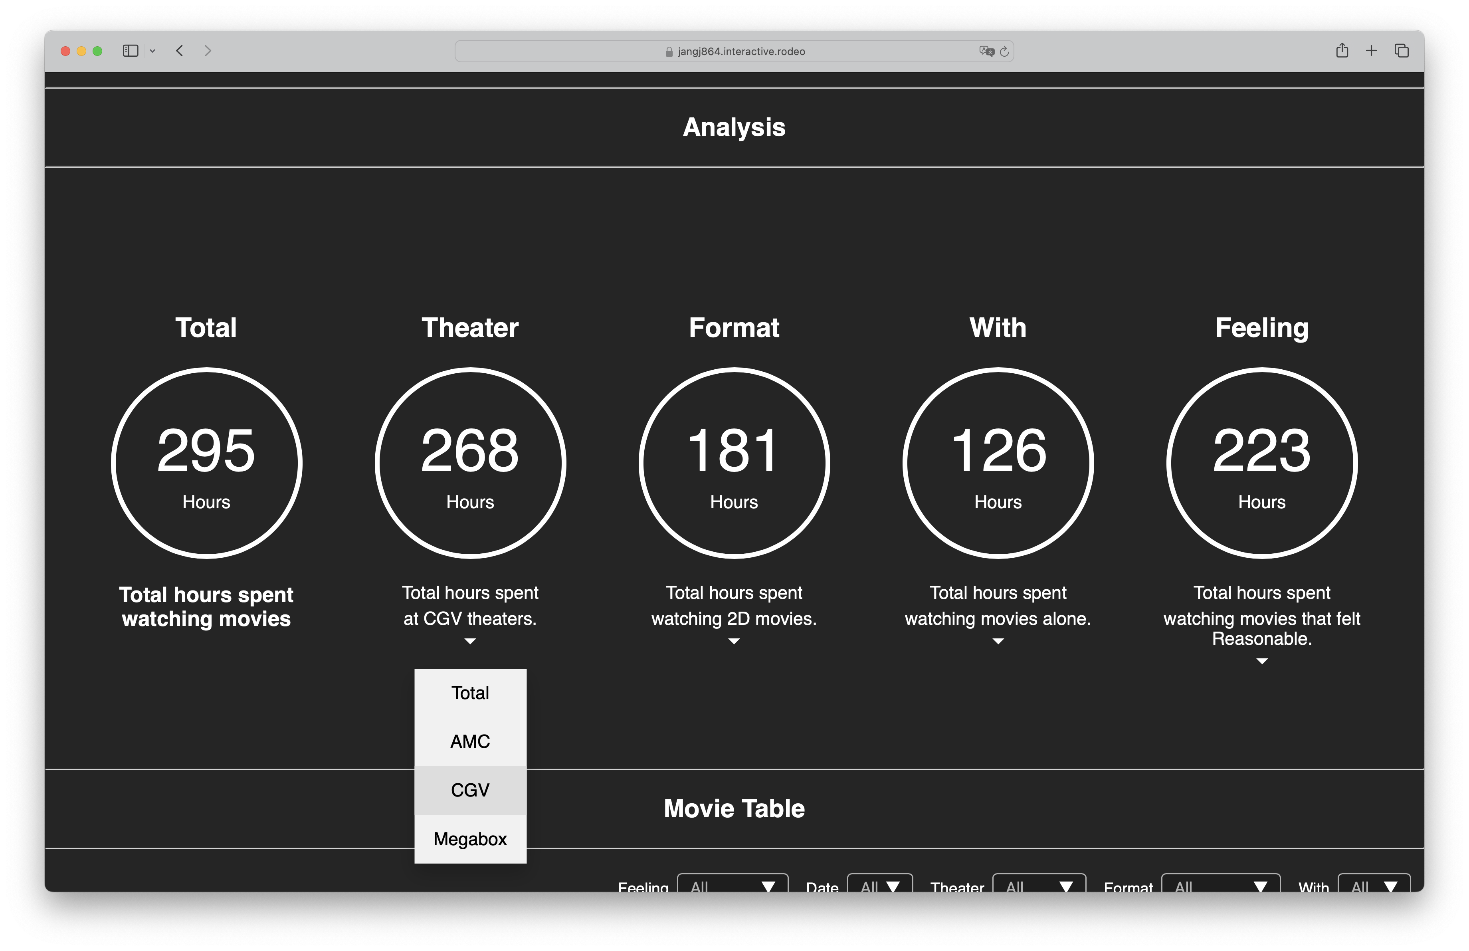Choose AMC from the Theater menu
Screen dimensions: 1469x951
pyautogui.click(x=470, y=741)
